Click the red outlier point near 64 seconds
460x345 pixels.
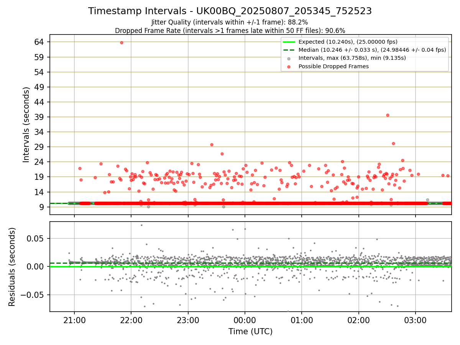[x=122, y=43]
